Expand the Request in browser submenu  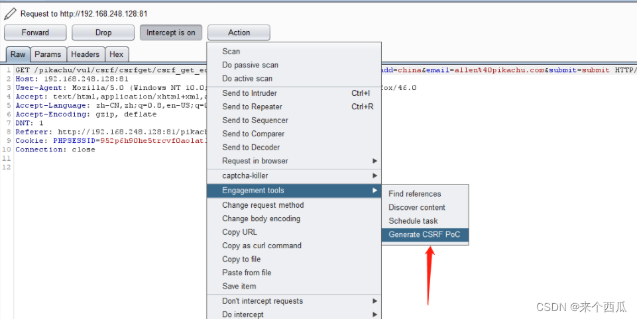(x=294, y=161)
